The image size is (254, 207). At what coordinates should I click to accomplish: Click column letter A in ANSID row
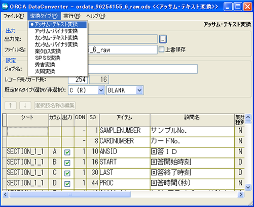[55, 152]
